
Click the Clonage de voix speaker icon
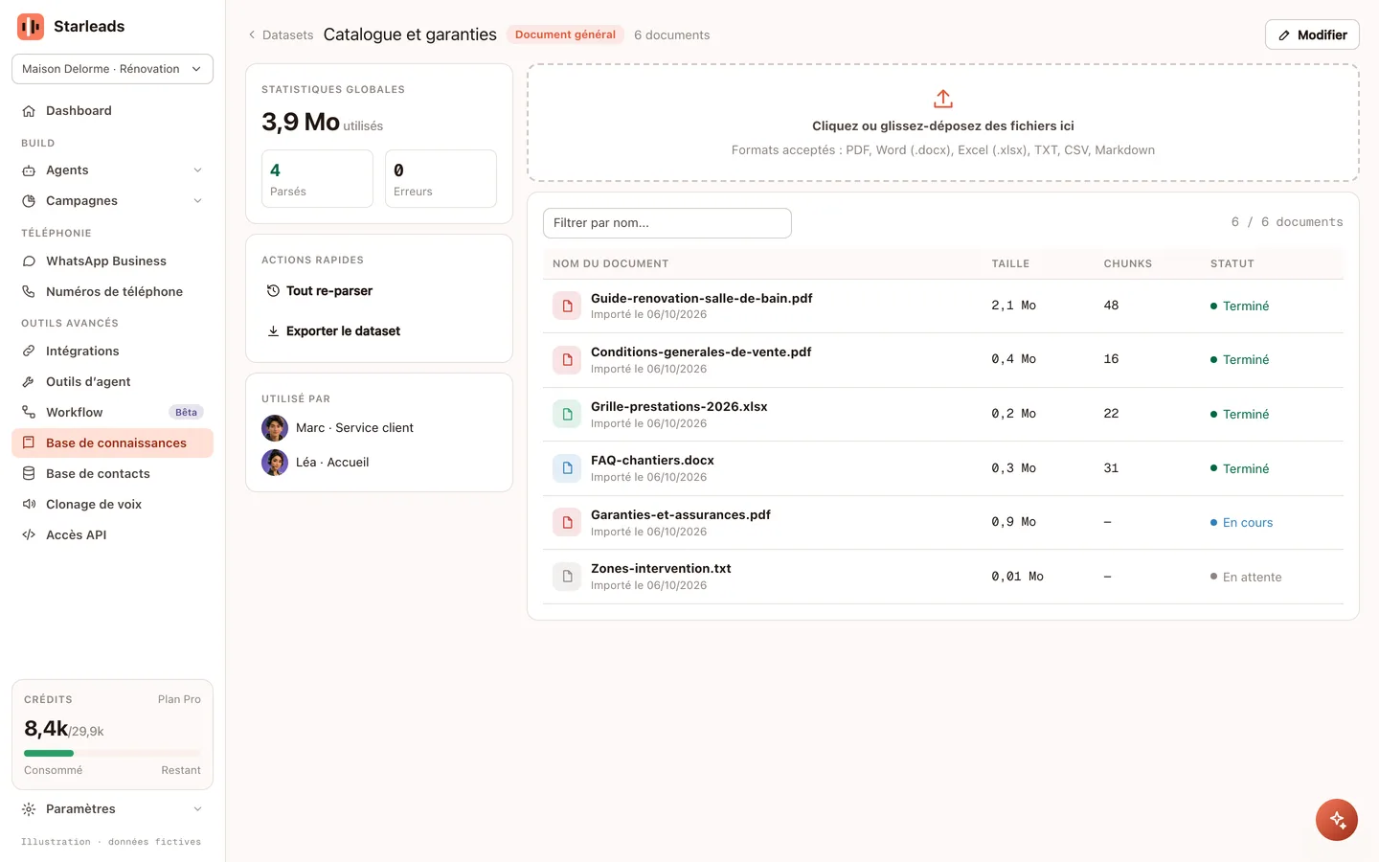coord(29,505)
